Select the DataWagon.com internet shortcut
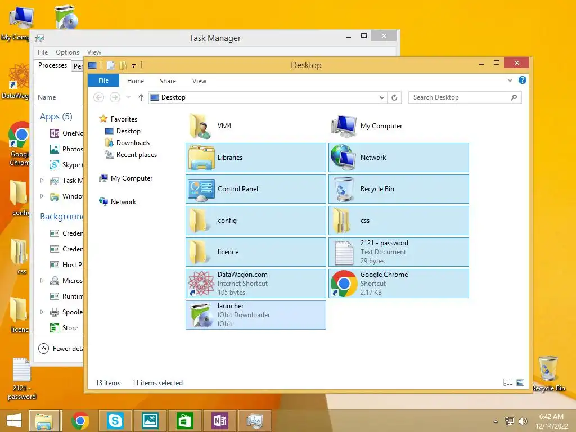The height and width of the screenshot is (432, 576). coord(256,283)
